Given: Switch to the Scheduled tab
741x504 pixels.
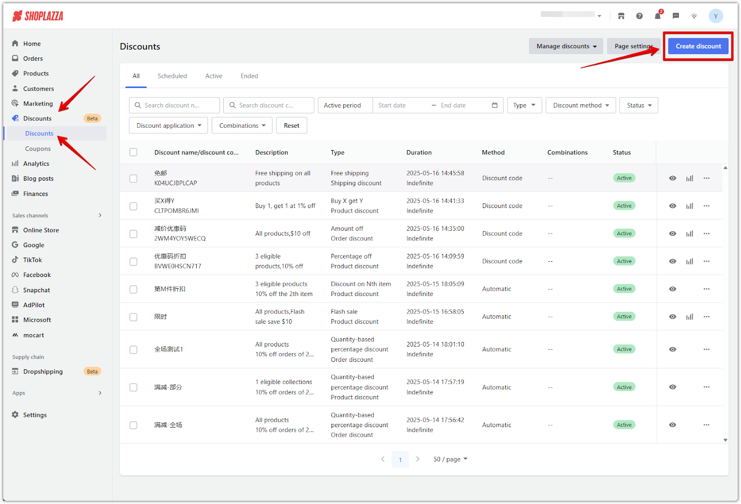Looking at the screenshot, I should [x=172, y=76].
